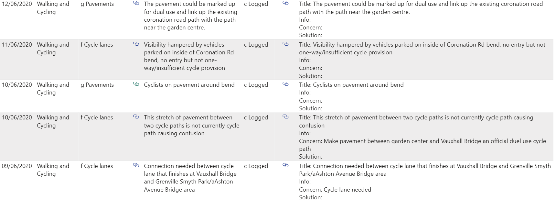Click 'Concern: Cycle lane needed' detail text
Viewport: 556px width, 200px height.
335,190
